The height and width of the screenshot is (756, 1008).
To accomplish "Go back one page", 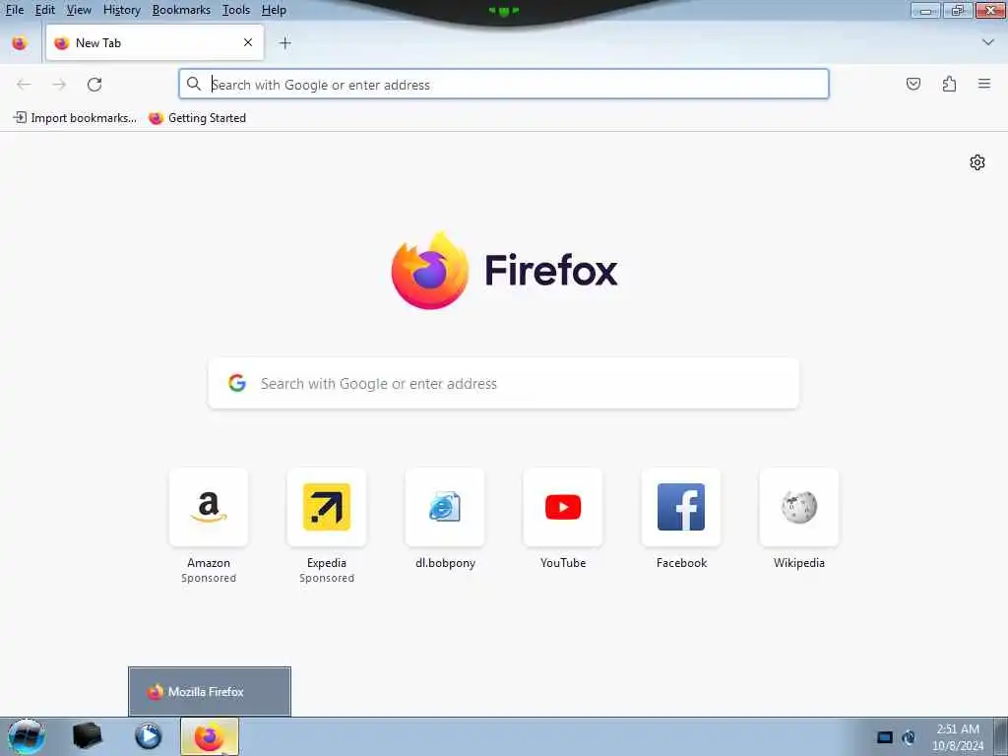I will click(x=24, y=85).
